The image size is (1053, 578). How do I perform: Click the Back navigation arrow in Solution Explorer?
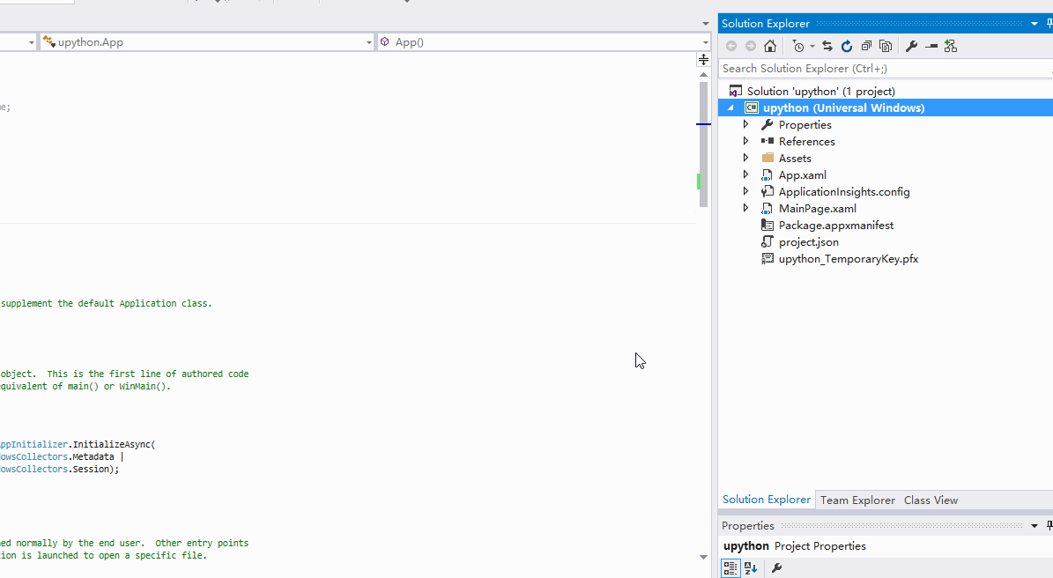[x=731, y=47]
